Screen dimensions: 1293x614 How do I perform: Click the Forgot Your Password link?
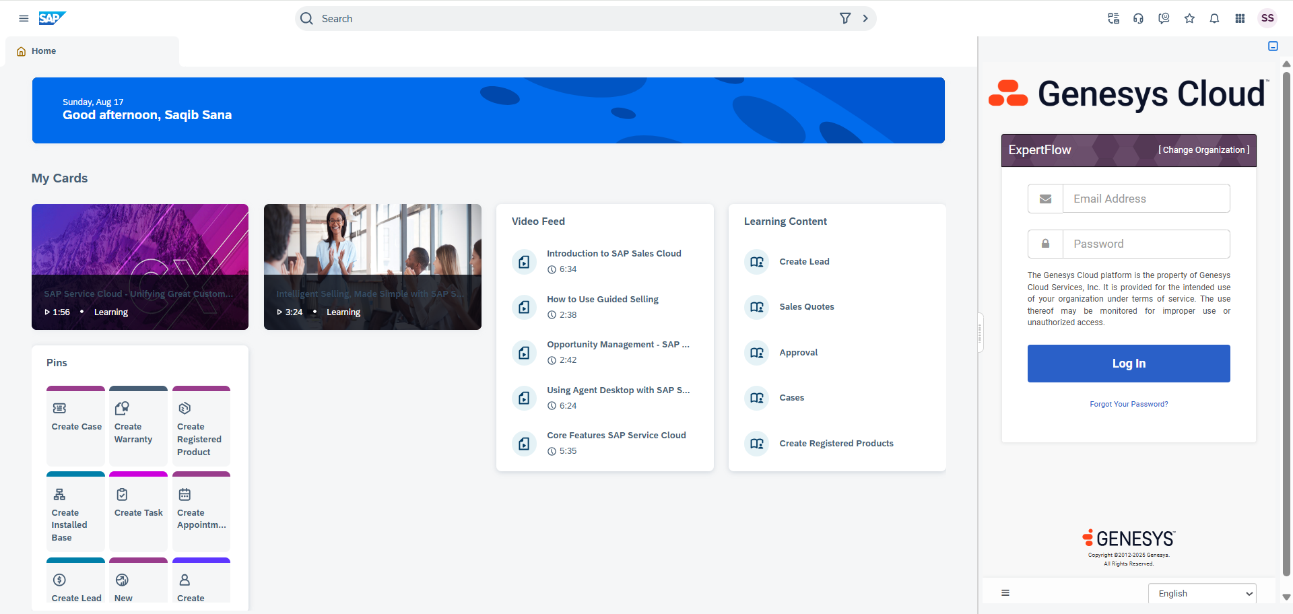point(1129,404)
